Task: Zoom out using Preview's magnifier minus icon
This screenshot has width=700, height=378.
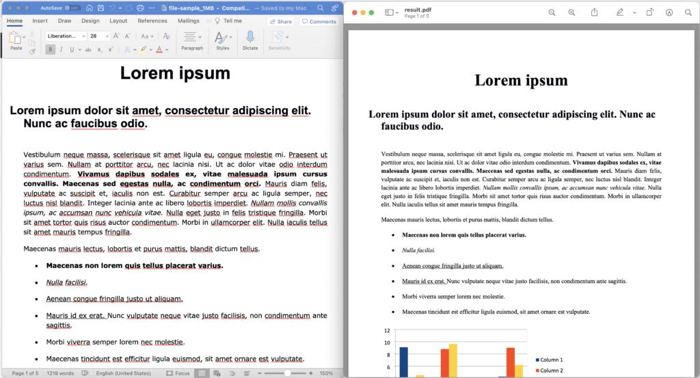Action: click(552, 12)
